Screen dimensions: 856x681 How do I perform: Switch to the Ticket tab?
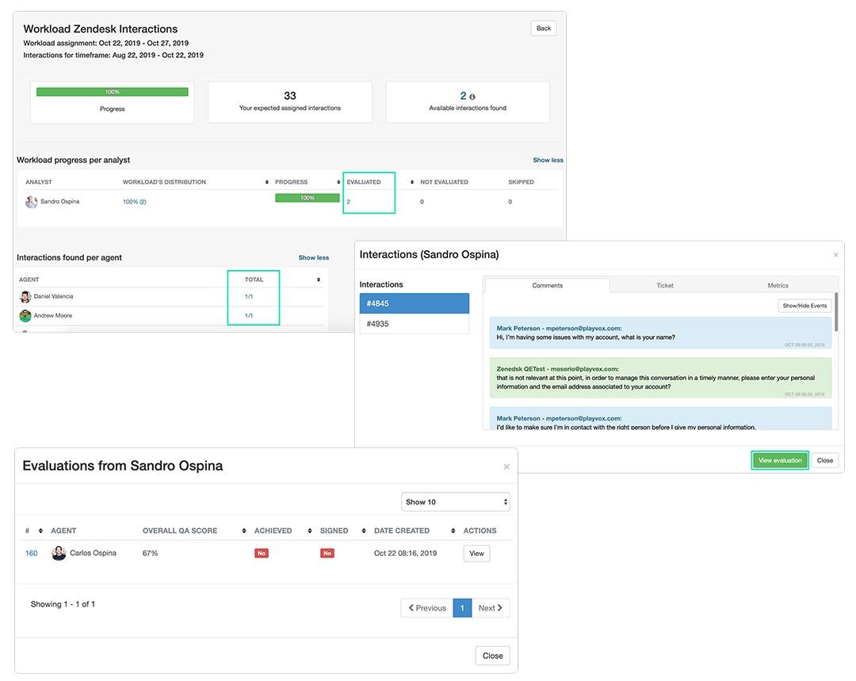coord(664,286)
